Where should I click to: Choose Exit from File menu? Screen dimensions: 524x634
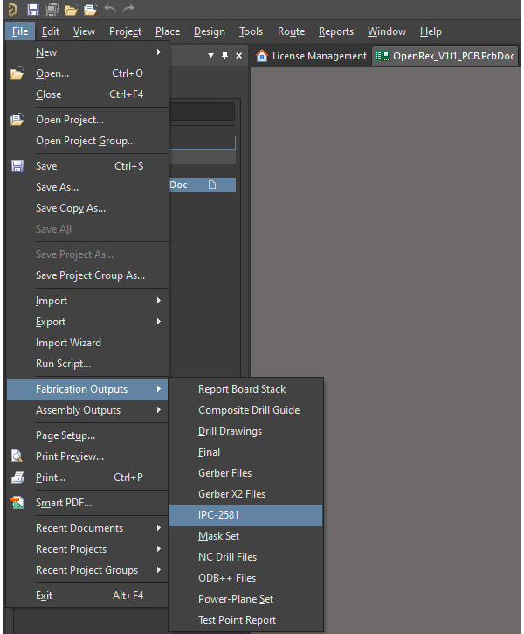[87, 596]
